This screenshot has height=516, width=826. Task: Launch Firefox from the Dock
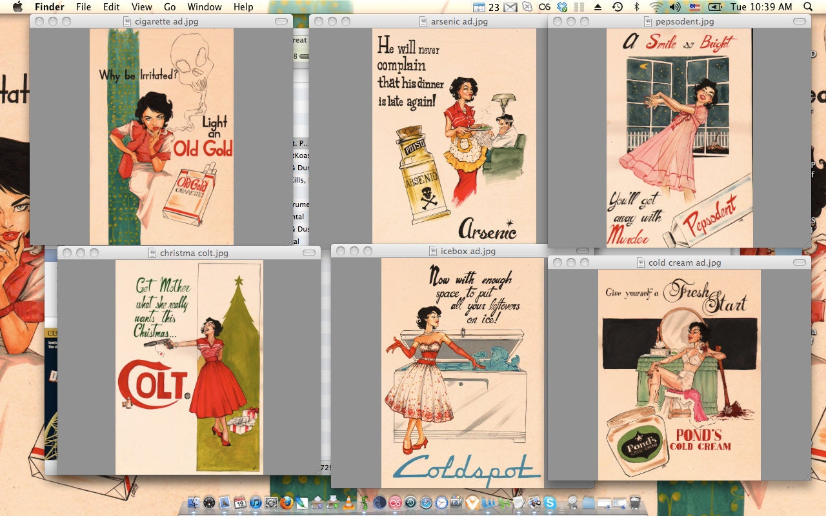point(287,502)
